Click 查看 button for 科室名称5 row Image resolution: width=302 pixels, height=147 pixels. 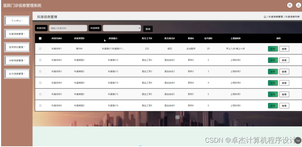(284, 94)
